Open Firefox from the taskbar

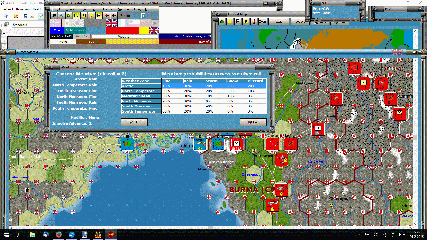[x=58, y=235]
